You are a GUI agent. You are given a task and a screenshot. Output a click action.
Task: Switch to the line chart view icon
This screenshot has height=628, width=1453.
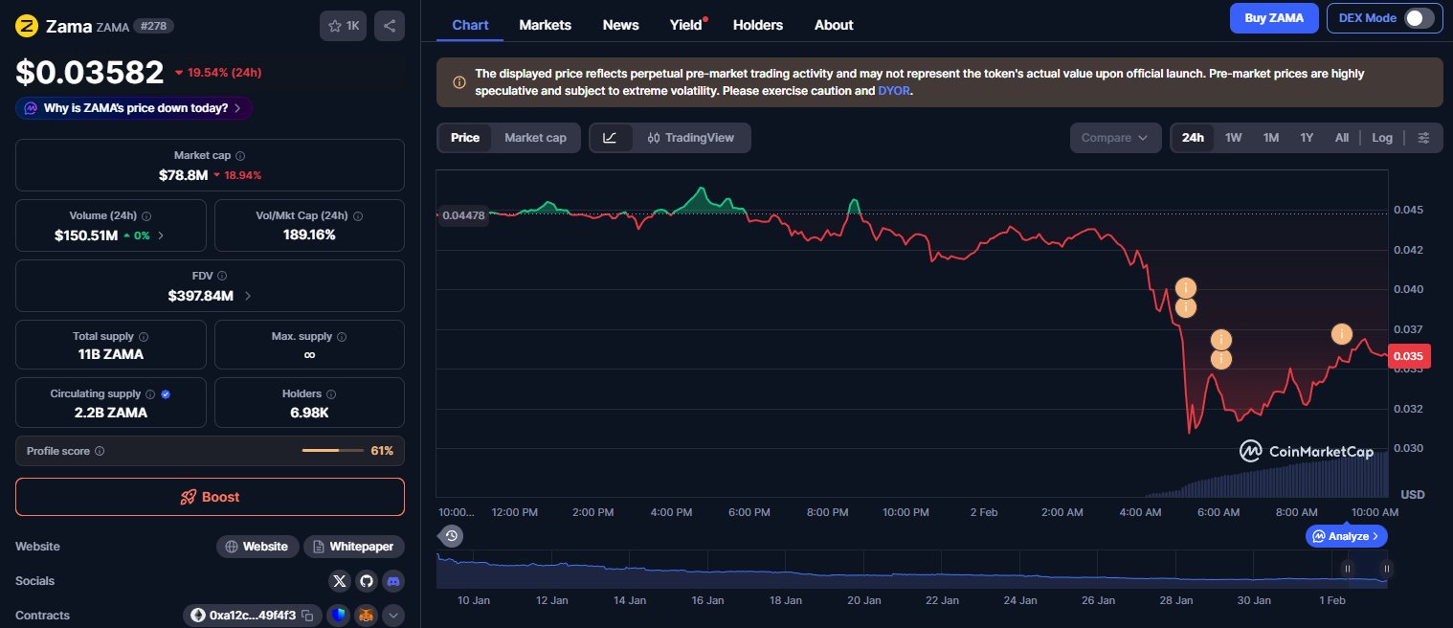(611, 138)
